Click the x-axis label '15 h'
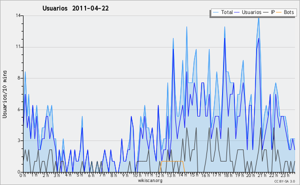Image resolution: width=300 pixels, height=185 pixels. tap(194, 175)
